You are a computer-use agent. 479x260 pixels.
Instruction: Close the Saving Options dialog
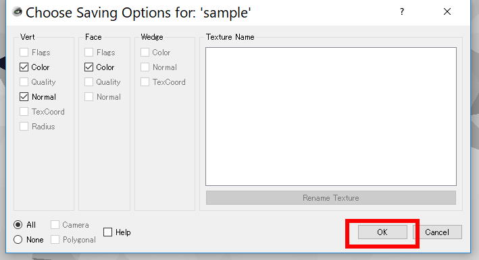pyautogui.click(x=447, y=12)
